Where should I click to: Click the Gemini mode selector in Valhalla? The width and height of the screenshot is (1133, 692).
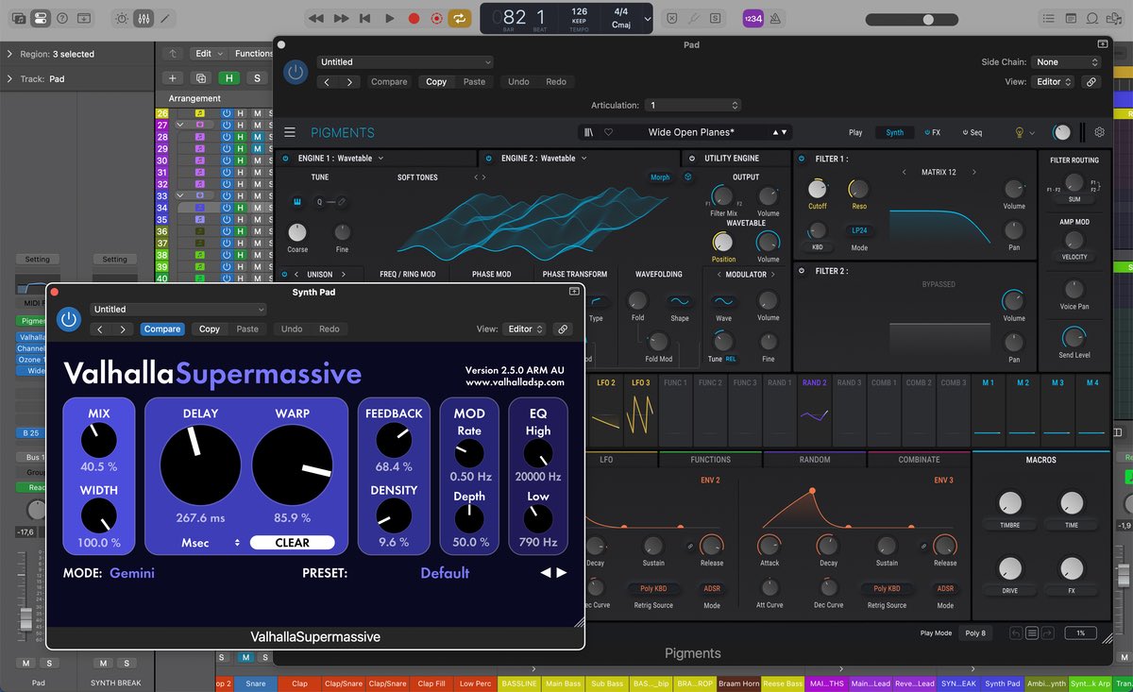[x=132, y=573]
